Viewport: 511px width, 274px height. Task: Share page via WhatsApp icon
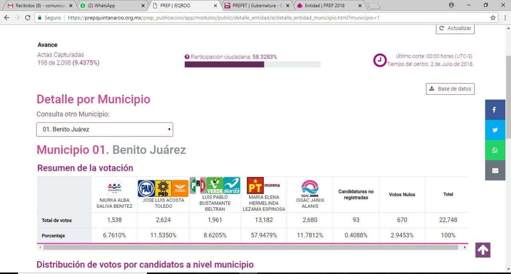495,150
